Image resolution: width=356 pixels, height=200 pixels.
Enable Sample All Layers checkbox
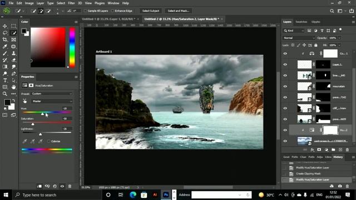pyautogui.click(x=85, y=11)
